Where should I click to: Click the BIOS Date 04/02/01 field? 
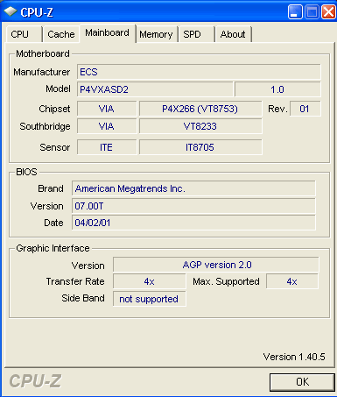(x=193, y=223)
